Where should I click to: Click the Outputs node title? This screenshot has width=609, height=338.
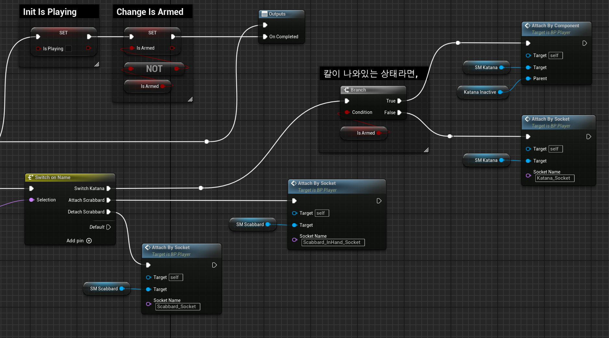[277, 14]
